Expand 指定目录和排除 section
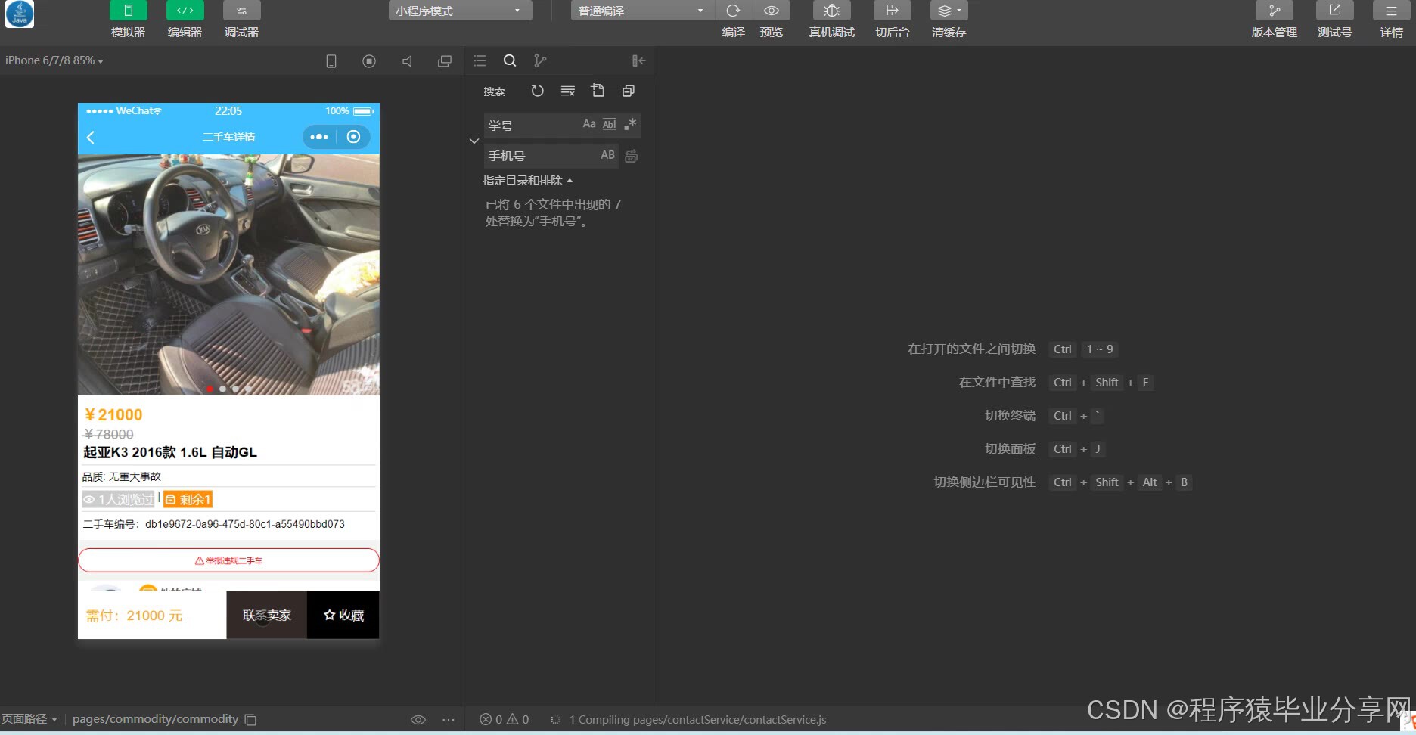Viewport: 1416px width, 735px height. click(x=528, y=181)
